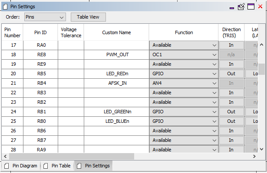Toggle latch Low button for pin 20 RB5
This screenshot has height=173, width=267.
coord(252,74)
